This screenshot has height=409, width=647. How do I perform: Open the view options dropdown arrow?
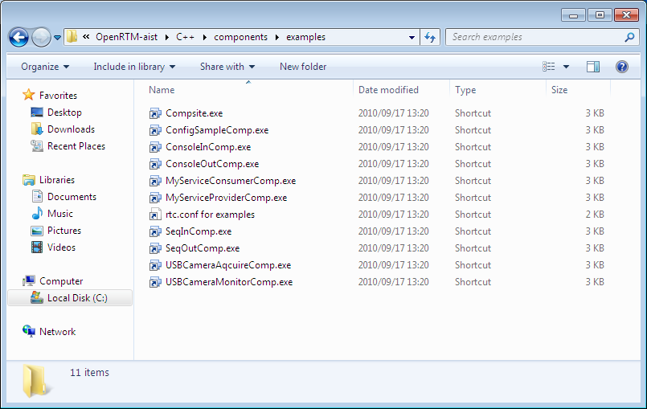point(566,67)
